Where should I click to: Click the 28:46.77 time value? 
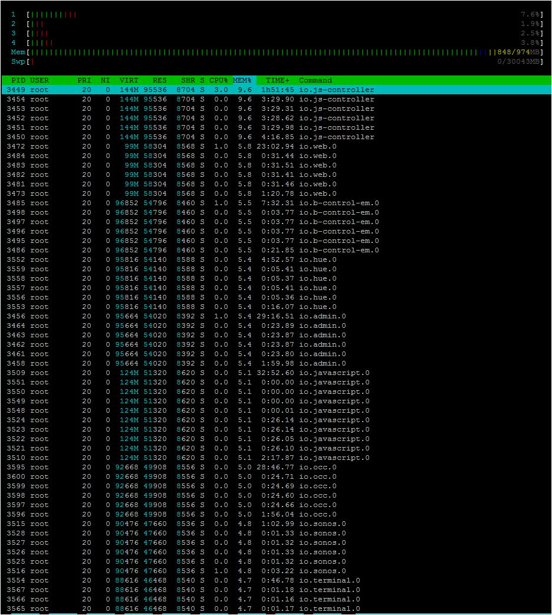tap(275, 467)
